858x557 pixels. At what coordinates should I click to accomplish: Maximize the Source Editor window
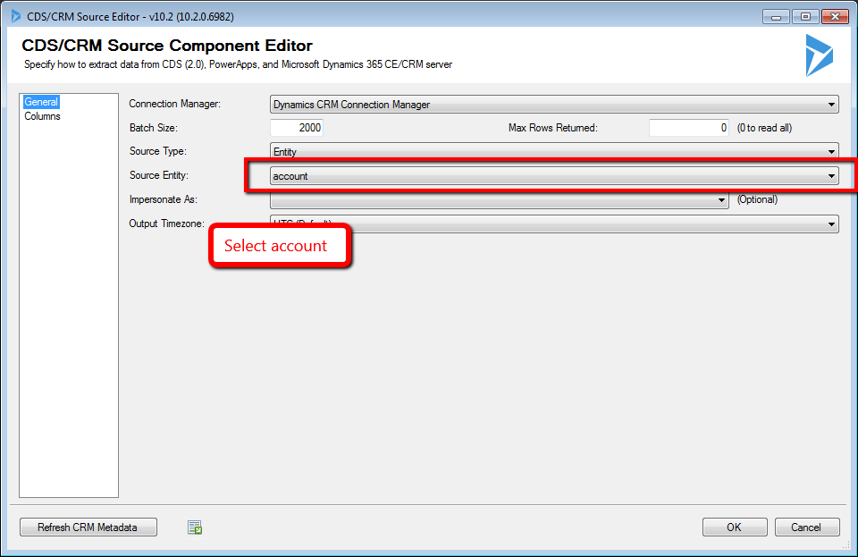805,17
